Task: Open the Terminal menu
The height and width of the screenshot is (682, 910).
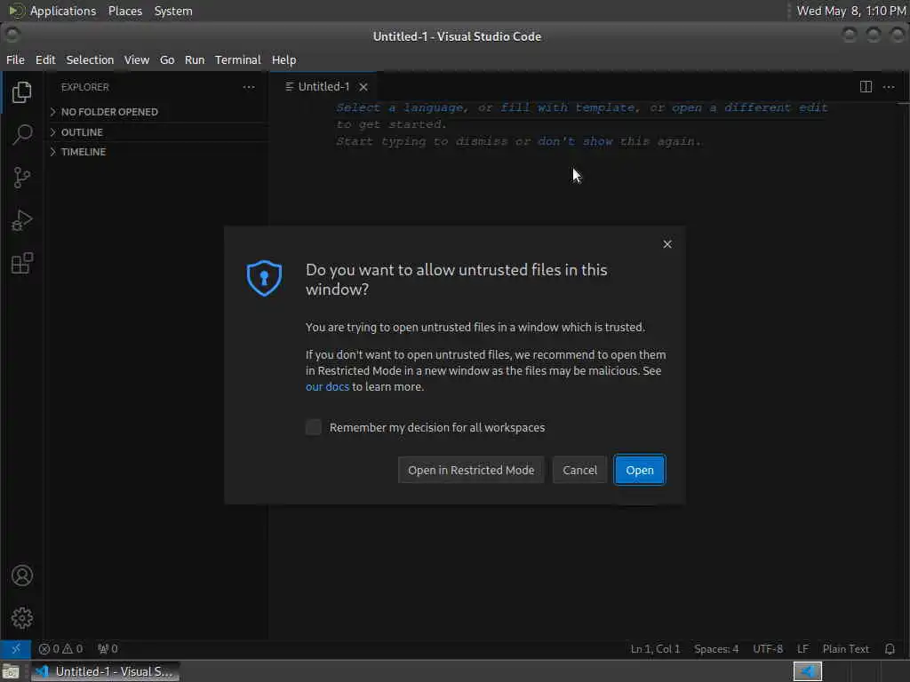Action: point(238,59)
